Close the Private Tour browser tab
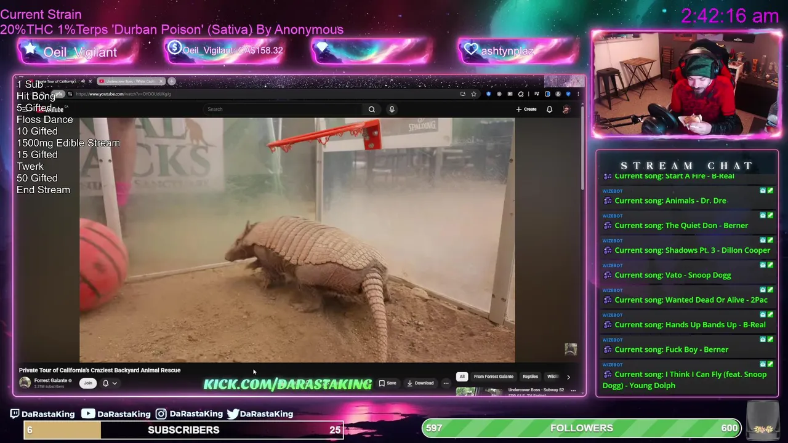The height and width of the screenshot is (443, 788). tap(90, 81)
